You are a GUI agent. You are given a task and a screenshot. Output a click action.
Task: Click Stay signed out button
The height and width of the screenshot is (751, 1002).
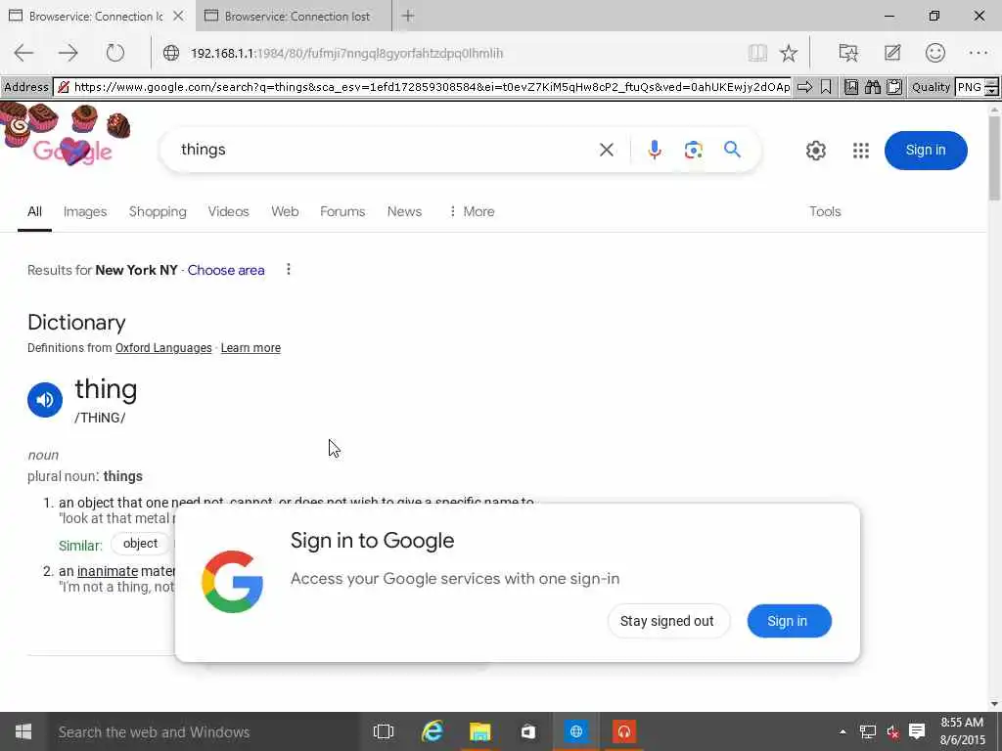667,621
